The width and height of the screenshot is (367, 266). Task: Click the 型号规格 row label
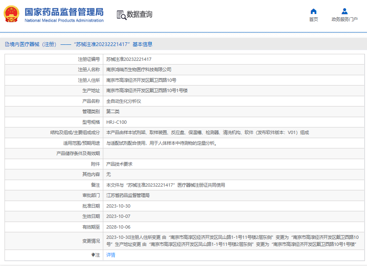(x=91, y=122)
